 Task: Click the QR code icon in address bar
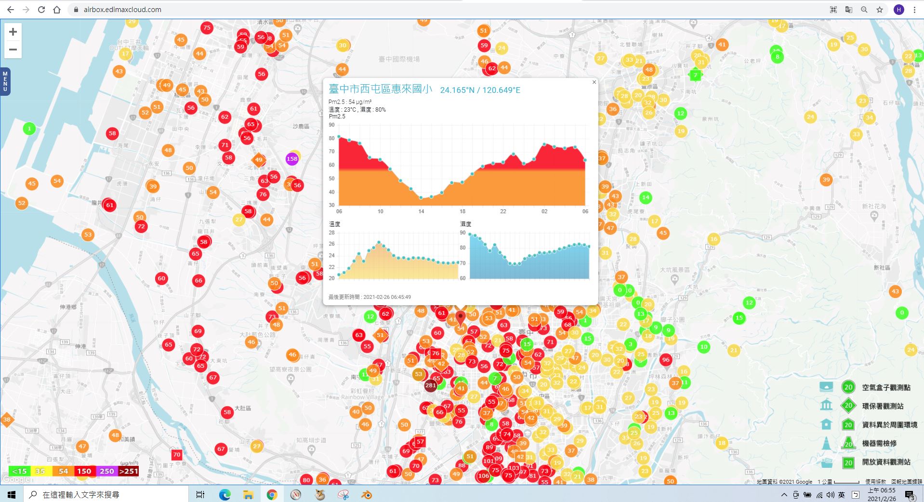(833, 10)
